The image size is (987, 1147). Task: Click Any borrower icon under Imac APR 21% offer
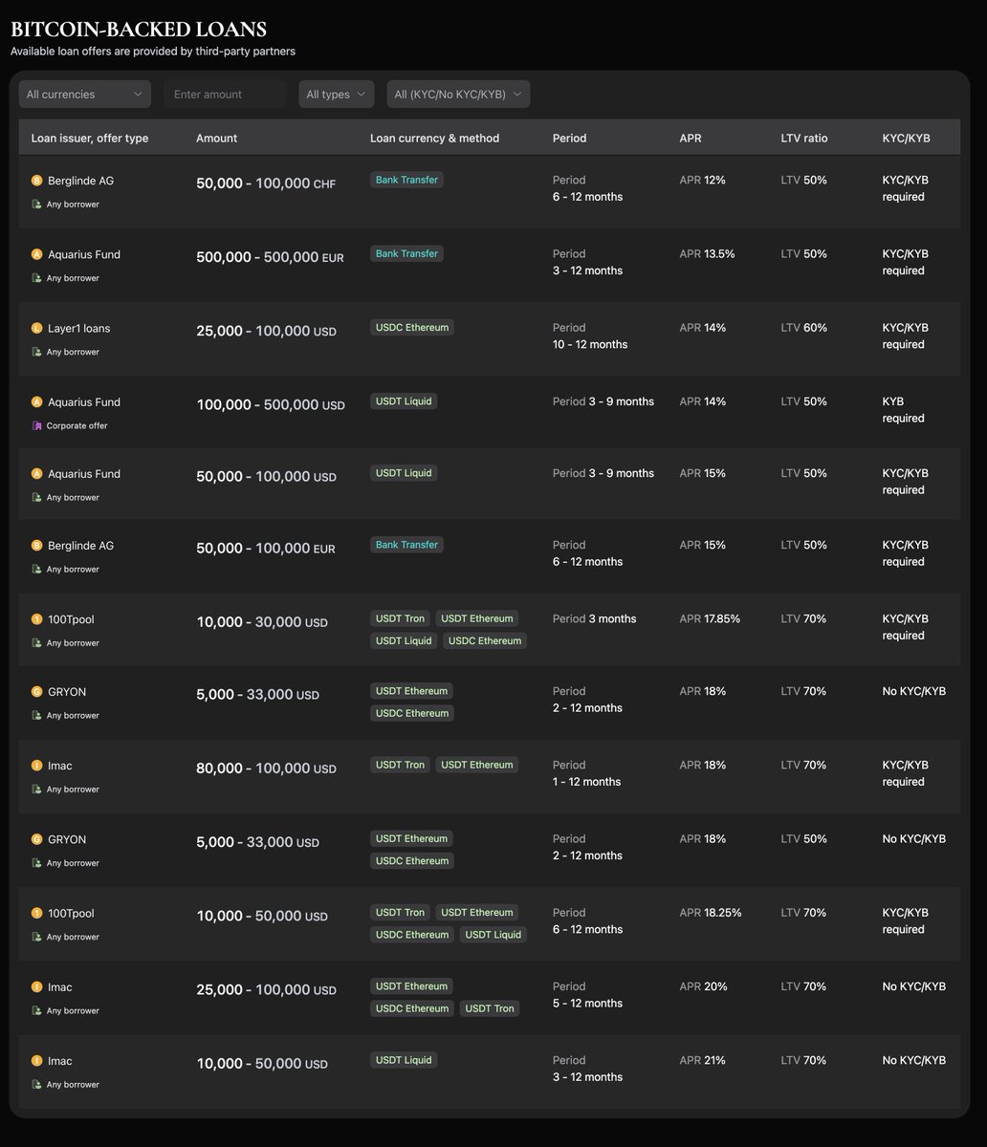pos(36,1085)
